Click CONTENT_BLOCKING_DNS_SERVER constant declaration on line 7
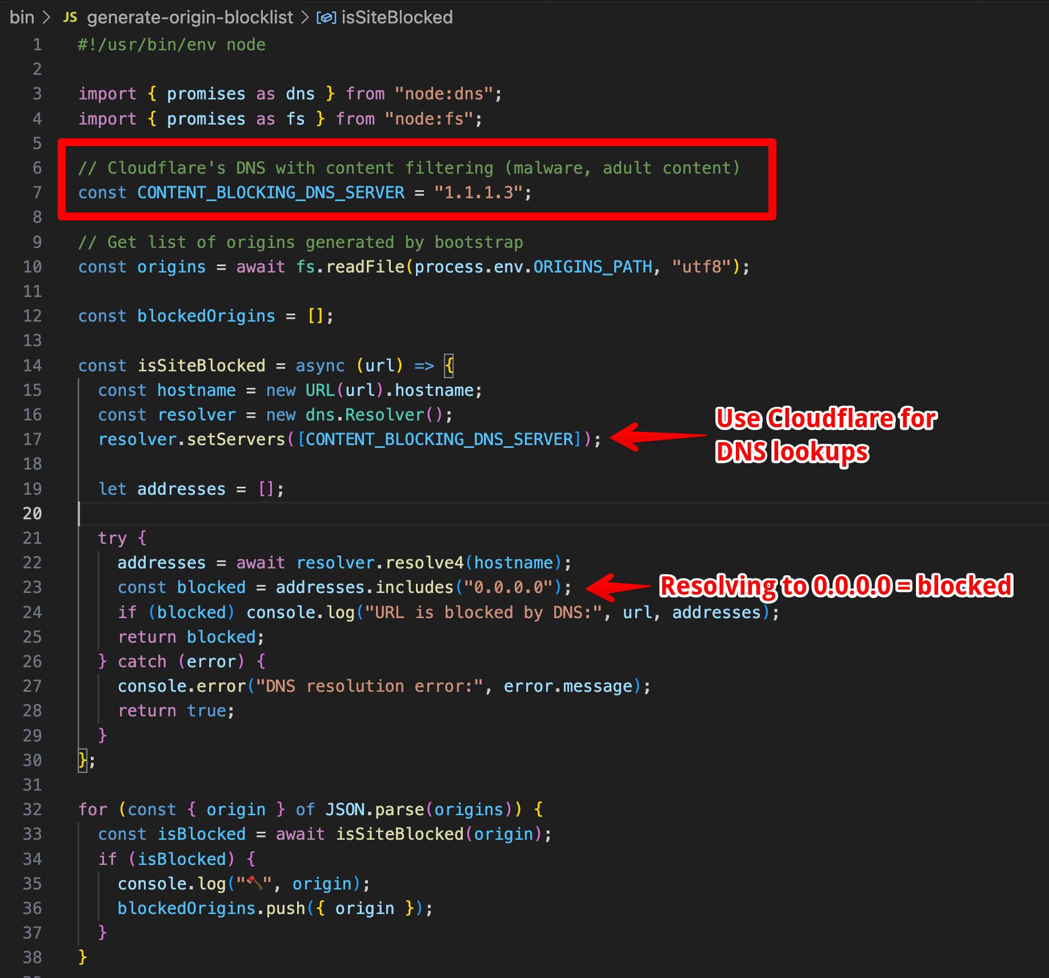1049x978 pixels. pos(271,193)
